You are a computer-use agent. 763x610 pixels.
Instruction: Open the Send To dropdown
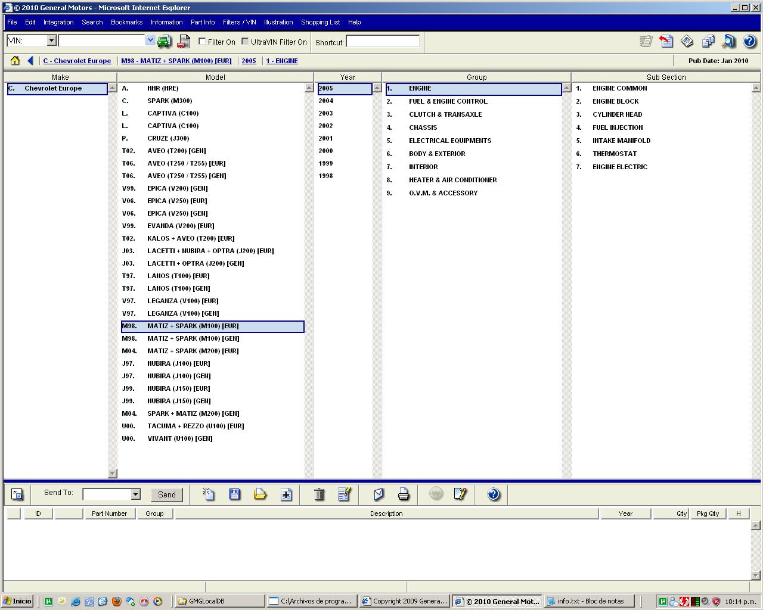pyautogui.click(x=135, y=494)
